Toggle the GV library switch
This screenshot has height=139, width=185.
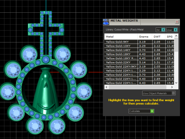point(160,30)
